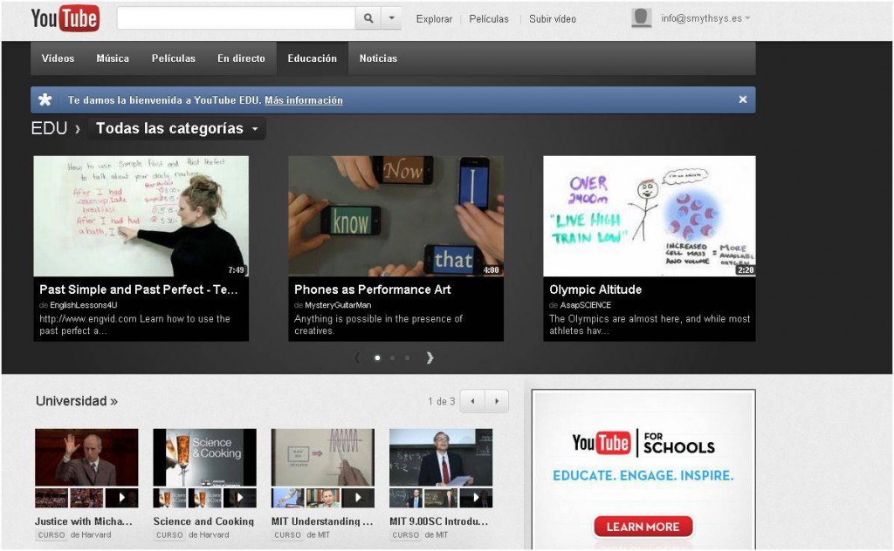
Task: Close the YouTube EDU welcome banner
Action: 742,99
